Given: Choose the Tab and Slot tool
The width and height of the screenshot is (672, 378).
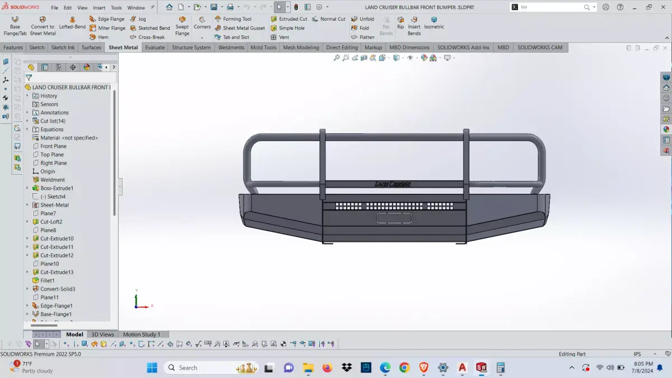Looking at the screenshot, I should [x=232, y=37].
